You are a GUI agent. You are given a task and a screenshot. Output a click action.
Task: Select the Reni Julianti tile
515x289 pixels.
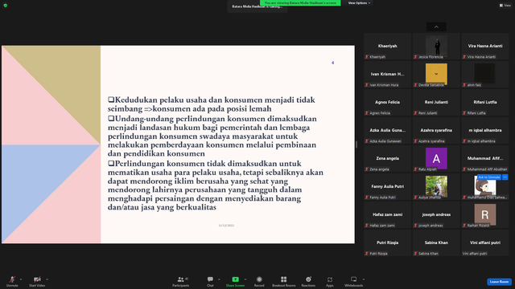click(436, 103)
